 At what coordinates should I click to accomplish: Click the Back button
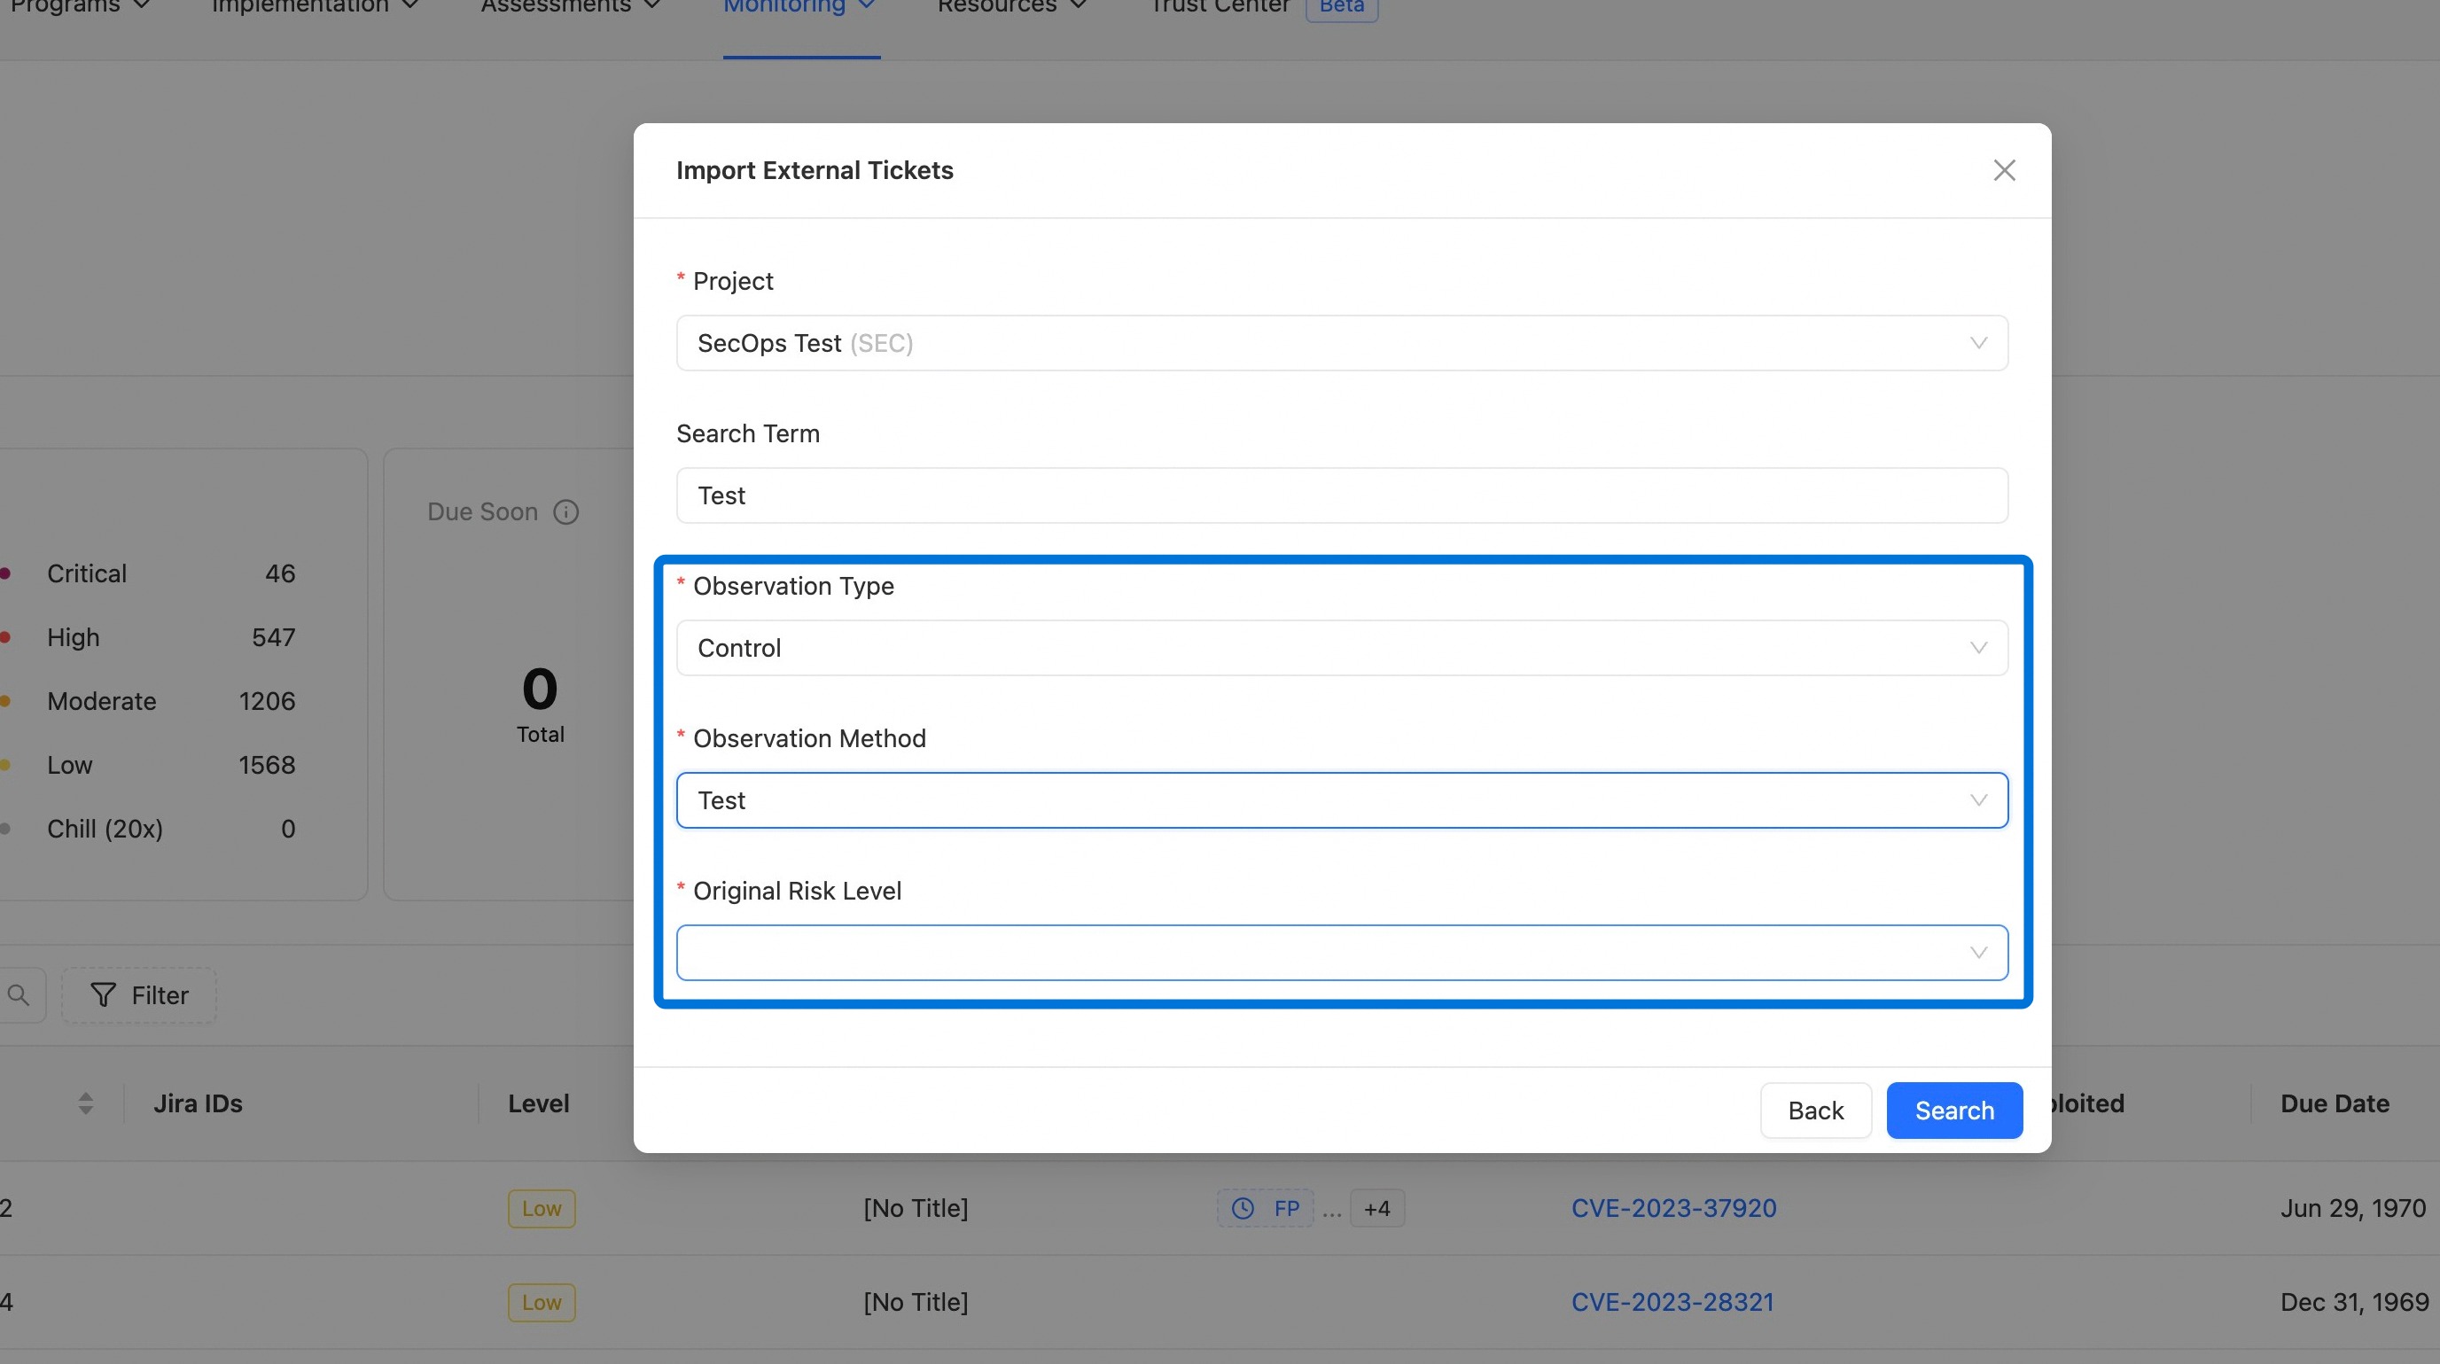click(1815, 1111)
